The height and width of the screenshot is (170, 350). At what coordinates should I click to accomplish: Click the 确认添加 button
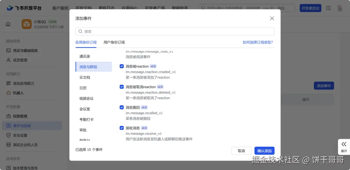pos(264,151)
